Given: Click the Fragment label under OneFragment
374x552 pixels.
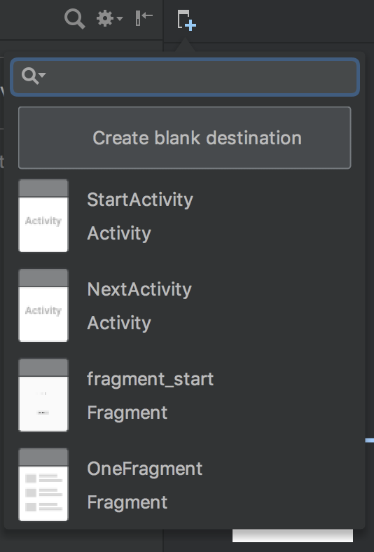Looking at the screenshot, I should (x=127, y=502).
